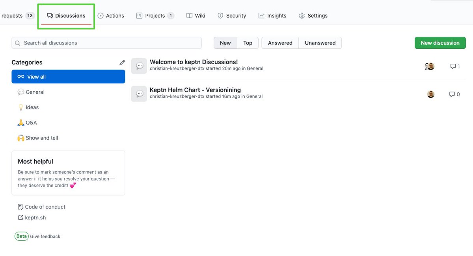
Task: Sort discussions by Top
Action: pyautogui.click(x=248, y=43)
